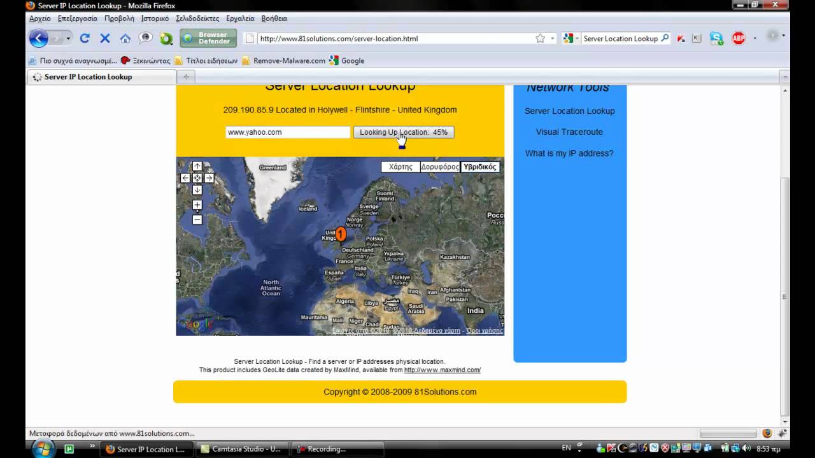Open the Αρχείο menu

tap(40, 18)
